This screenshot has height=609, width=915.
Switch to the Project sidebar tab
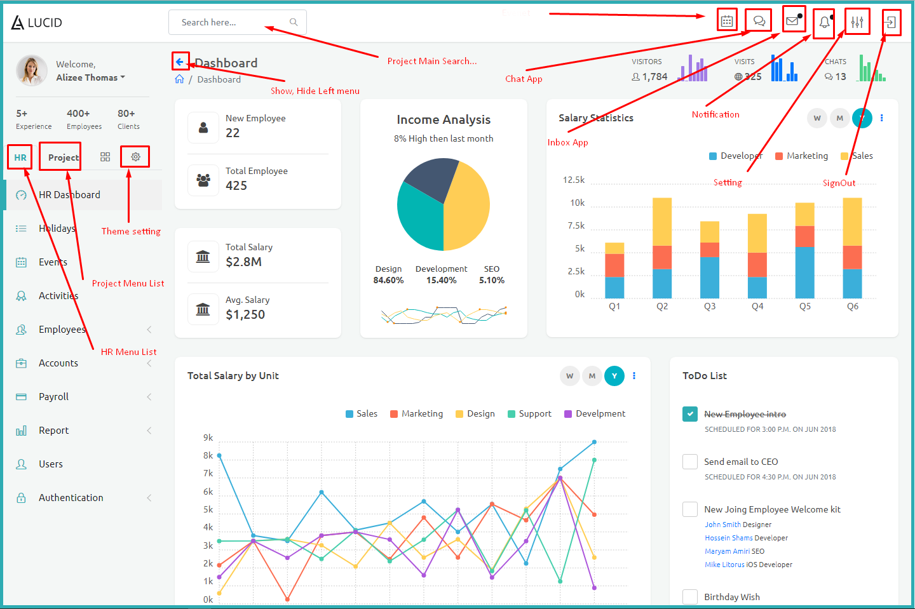(63, 157)
